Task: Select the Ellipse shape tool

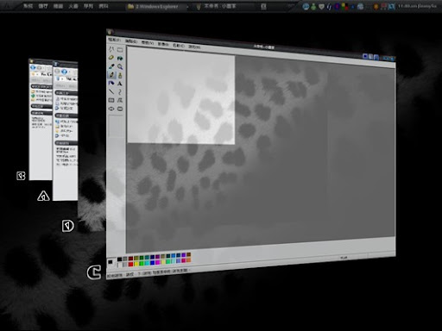Action: tap(111, 109)
